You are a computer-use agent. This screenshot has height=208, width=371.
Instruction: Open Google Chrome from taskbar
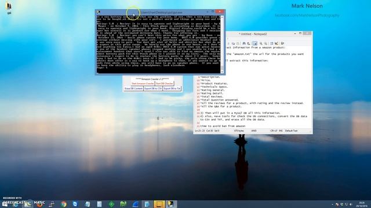[63, 204]
